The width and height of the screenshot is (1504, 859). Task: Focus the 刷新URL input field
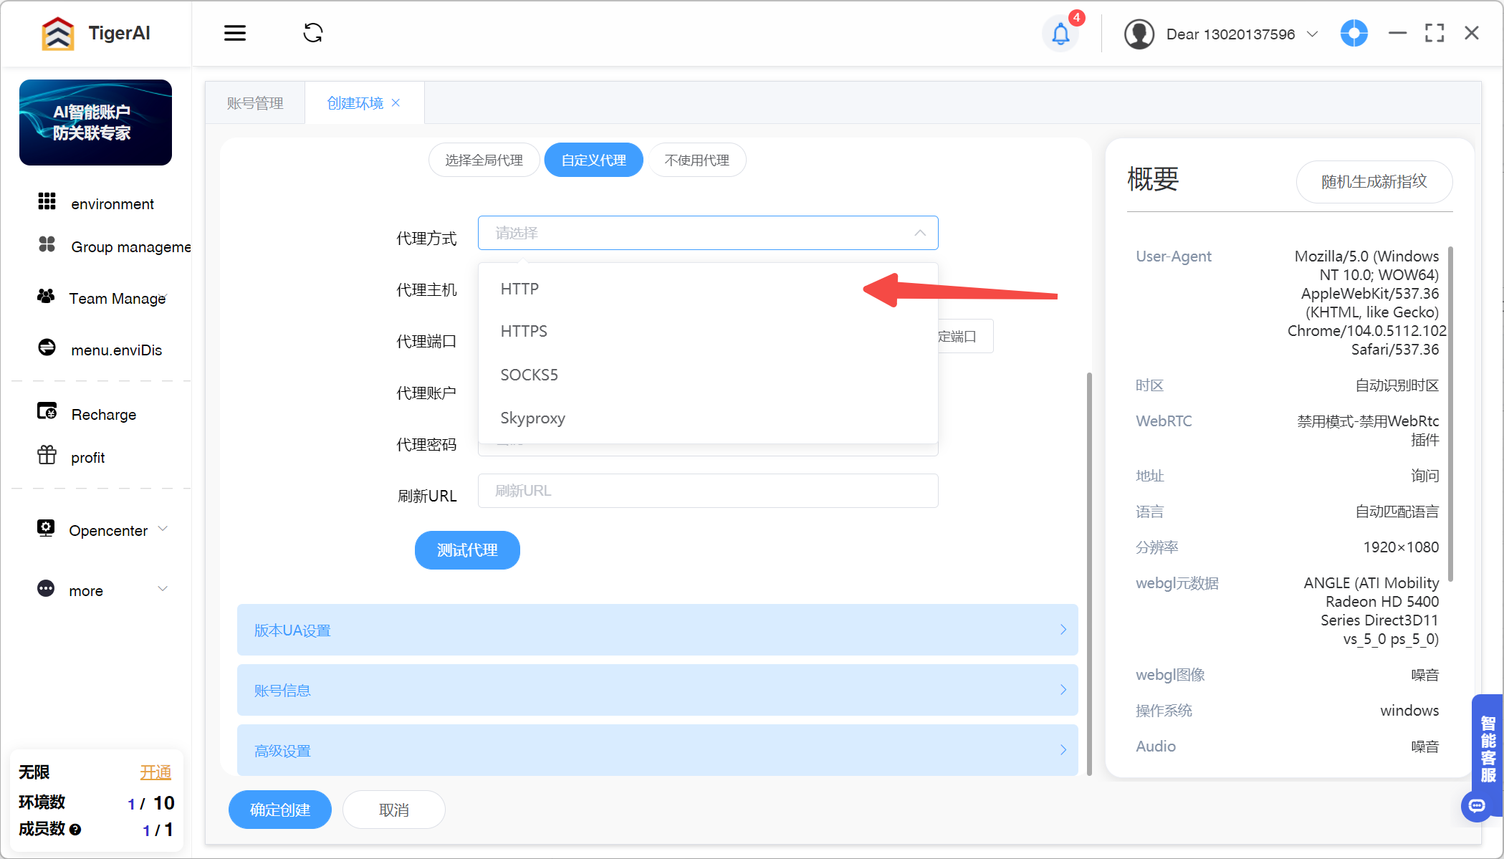coord(708,491)
